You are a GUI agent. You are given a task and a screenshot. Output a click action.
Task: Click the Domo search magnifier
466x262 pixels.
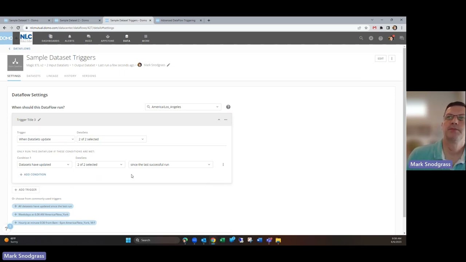(x=361, y=38)
